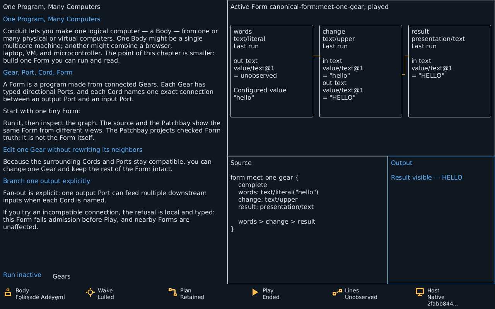The height and width of the screenshot is (309, 495).
Task: Open the 'Gear, Port, Cord, Form' section
Action: [x=38, y=73]
